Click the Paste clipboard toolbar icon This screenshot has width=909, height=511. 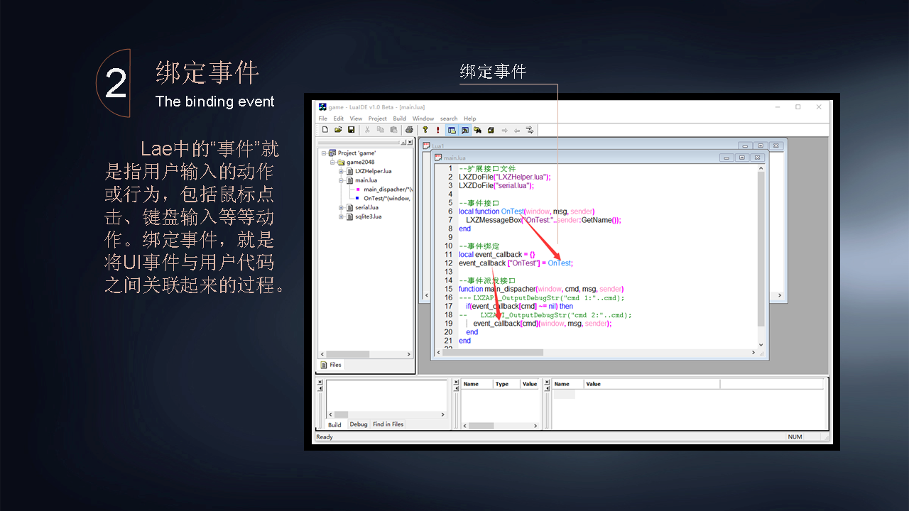[393, 130]
